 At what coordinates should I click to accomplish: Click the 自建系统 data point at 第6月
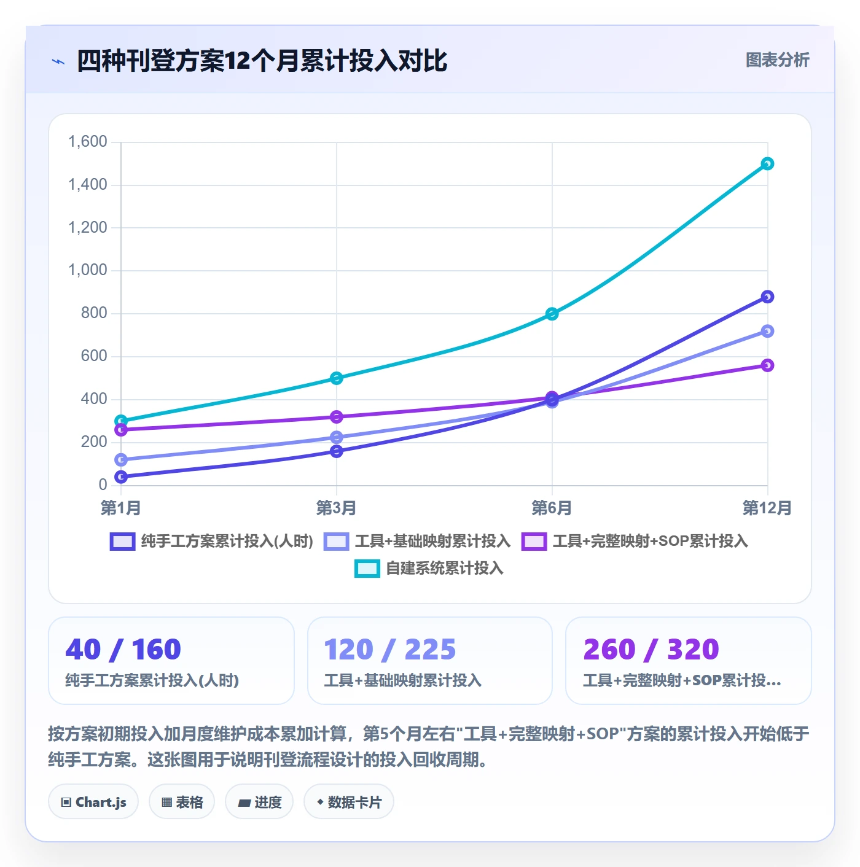click(x=552, y=314)
